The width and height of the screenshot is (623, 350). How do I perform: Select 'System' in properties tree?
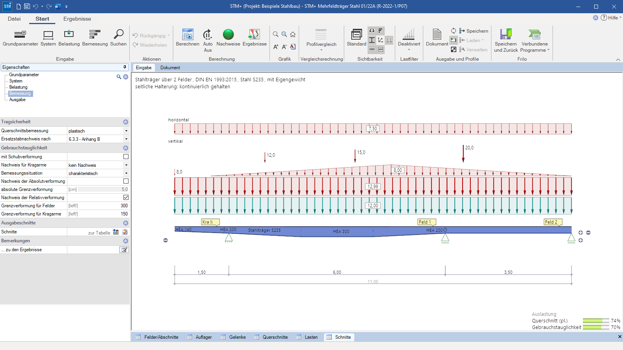point(16,81)
